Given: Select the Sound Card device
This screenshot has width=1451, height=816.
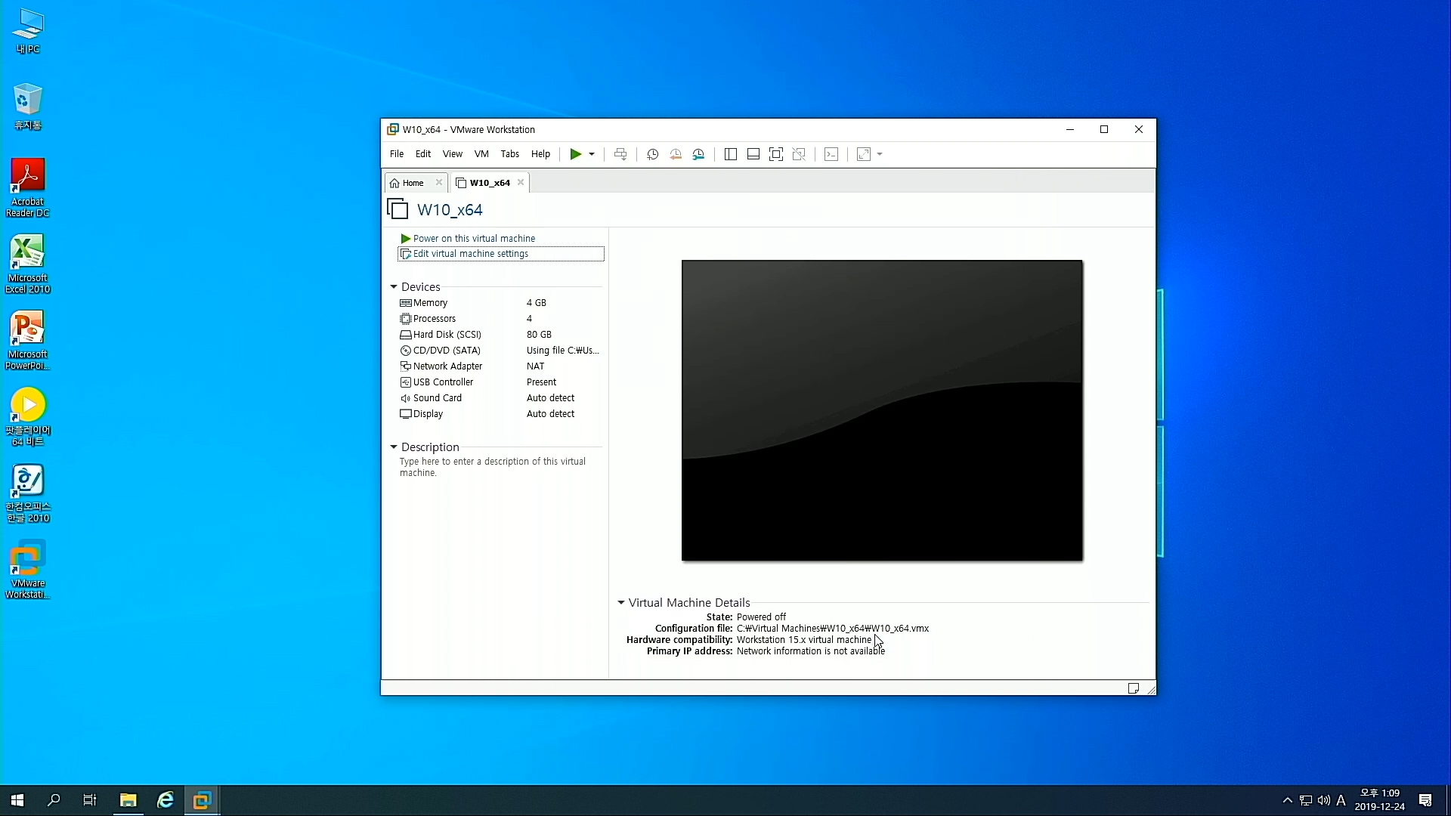Looking at the screenshot, I should 500,398.
